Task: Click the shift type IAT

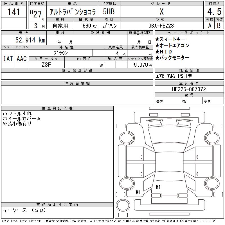Action: [x=8, y=58]
